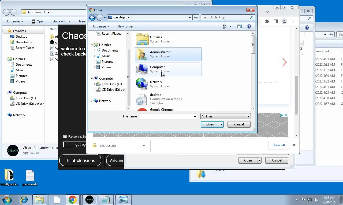Go back in the Open dialog
Image resolution: width=343 pixels, height=205 pixels.
pos(92,17)
